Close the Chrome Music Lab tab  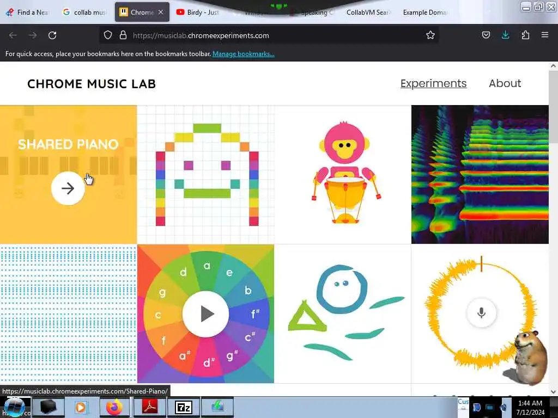coord(161,12)
